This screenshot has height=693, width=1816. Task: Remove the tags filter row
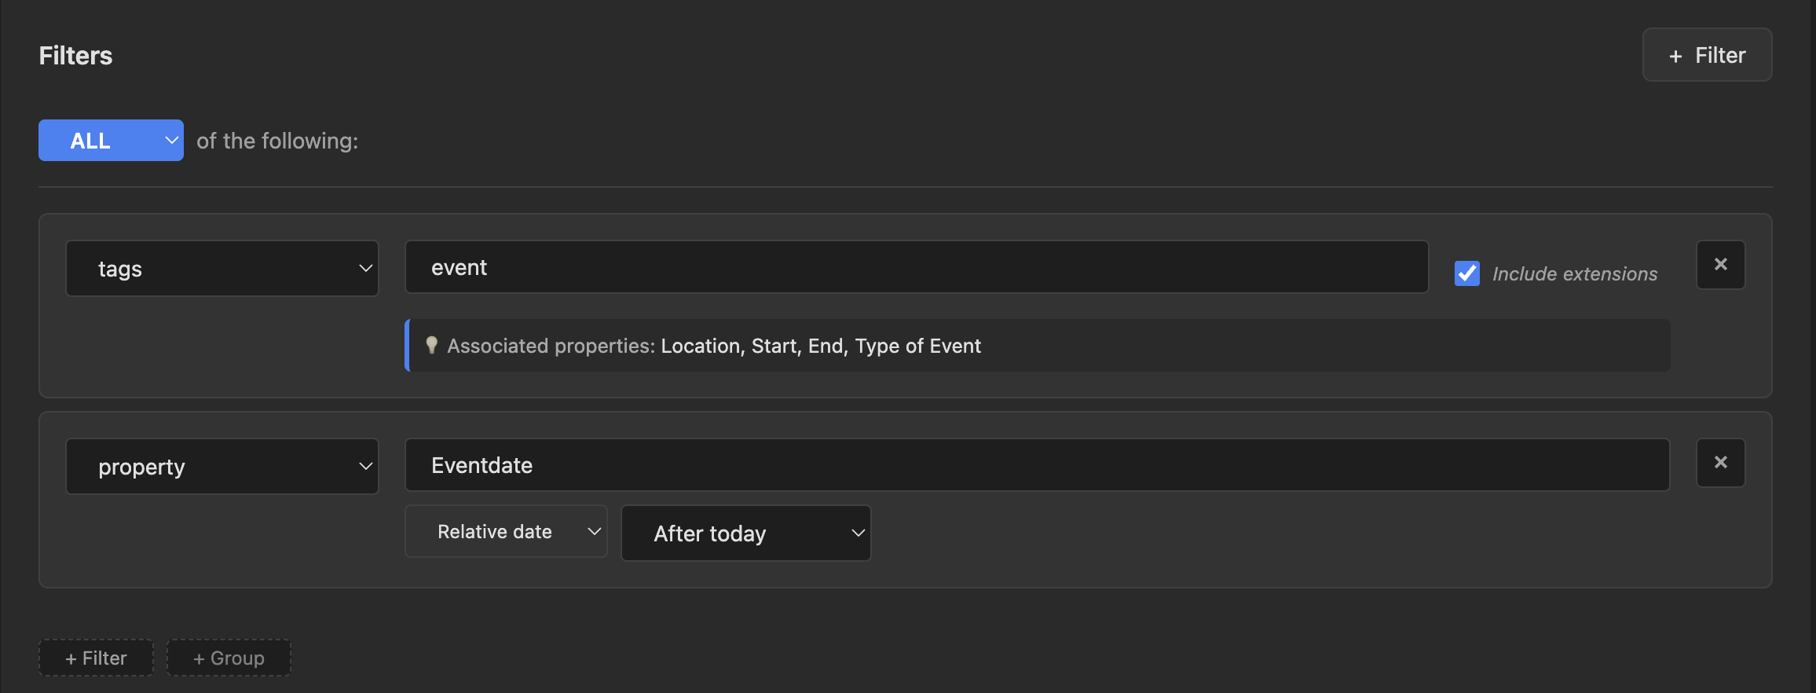pyautogui.click(x=1720, y=265)
